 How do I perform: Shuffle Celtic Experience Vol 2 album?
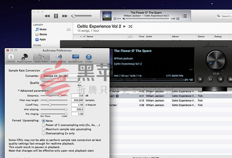tap(130, 26)
